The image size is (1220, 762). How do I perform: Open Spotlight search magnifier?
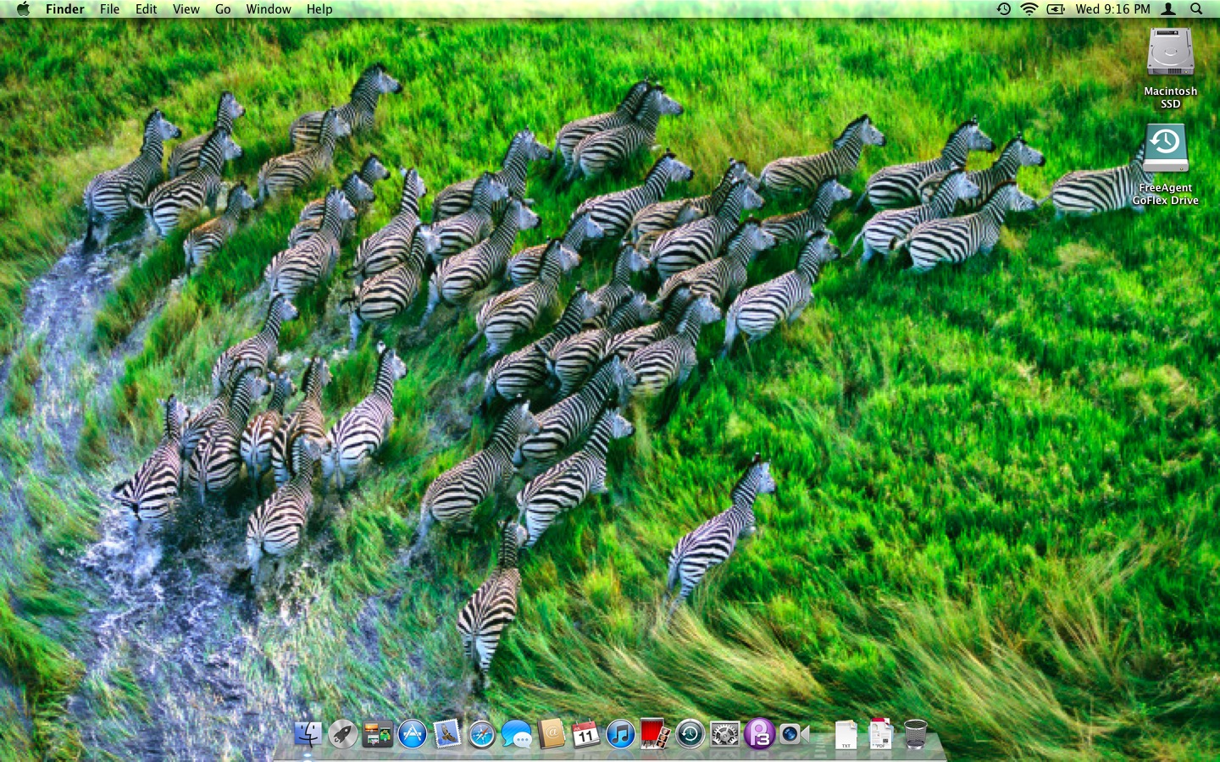[x=1196, y=9]
